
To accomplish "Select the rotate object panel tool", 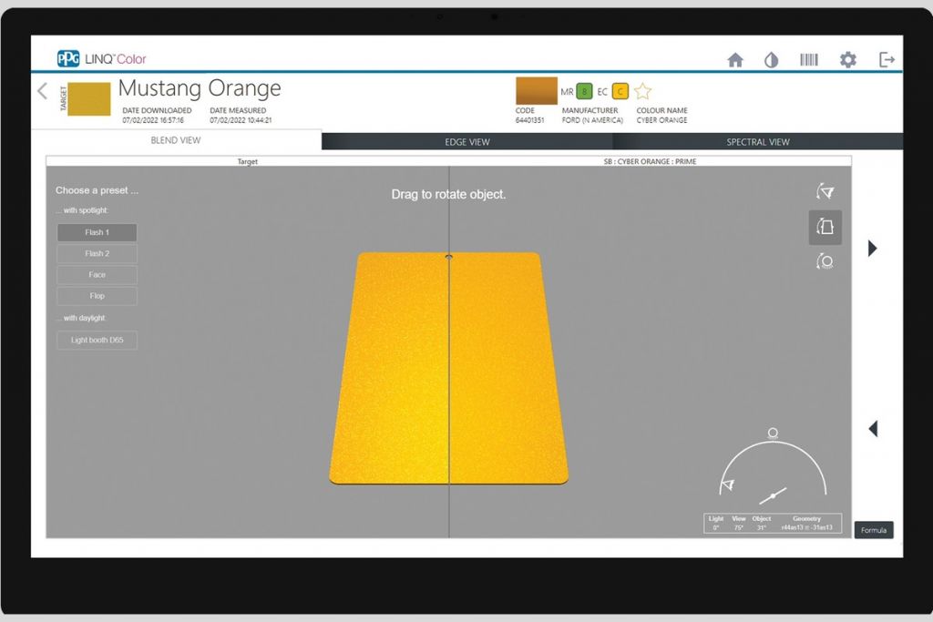I will tap(825, 227).
